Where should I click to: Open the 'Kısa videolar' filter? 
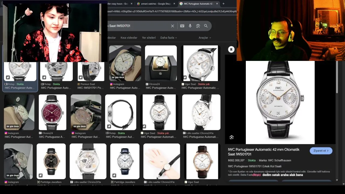[x=129, y=38]
